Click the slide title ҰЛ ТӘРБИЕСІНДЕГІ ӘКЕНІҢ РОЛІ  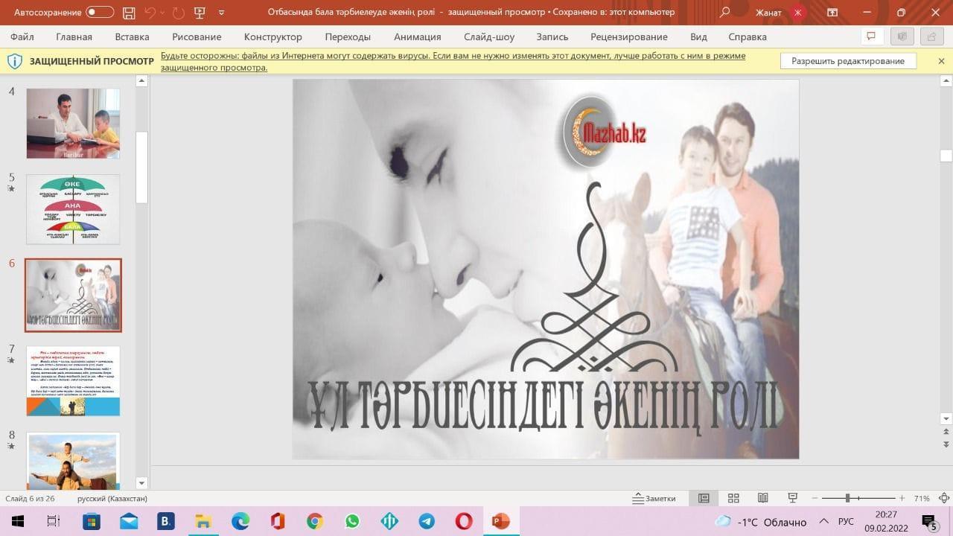542,408
